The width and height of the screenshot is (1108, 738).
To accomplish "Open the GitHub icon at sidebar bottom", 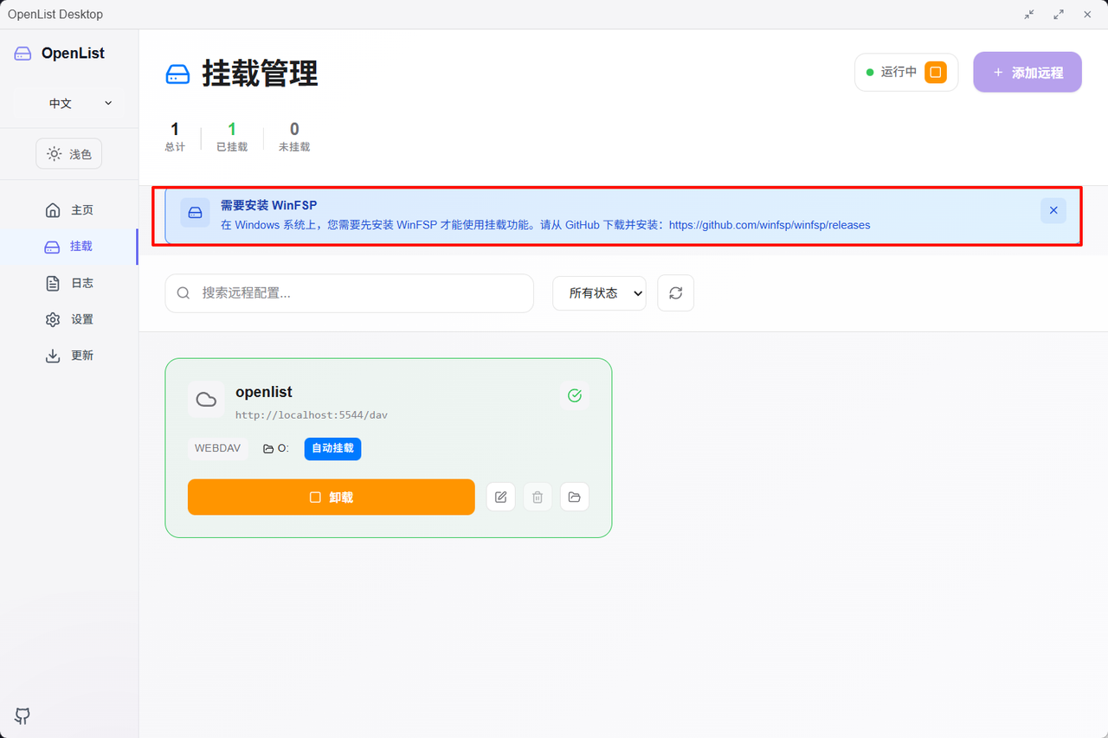I will [x=23, y=716].
